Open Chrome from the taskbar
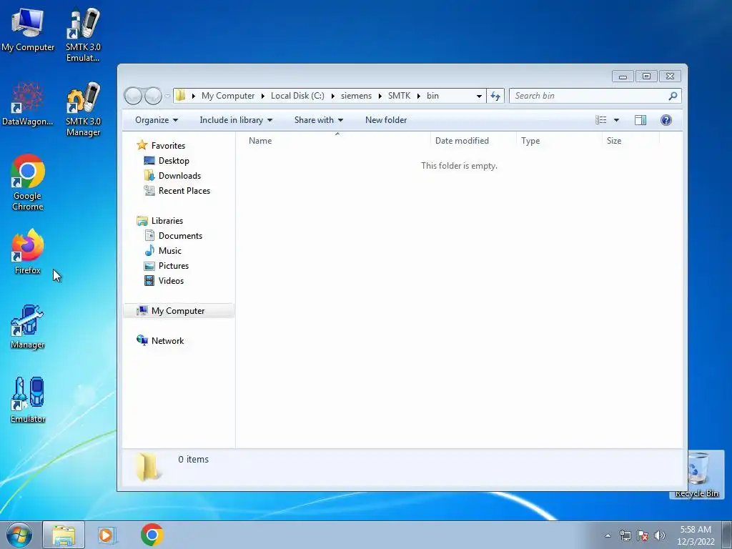This screenshot has height=549, width=732. click(152, 535)
